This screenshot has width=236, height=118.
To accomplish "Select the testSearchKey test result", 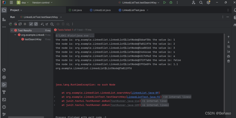I will pos(33,39).
